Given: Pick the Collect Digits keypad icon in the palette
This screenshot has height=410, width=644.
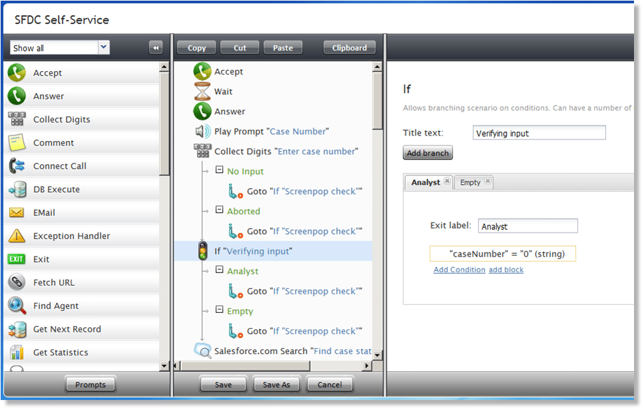Looking at the screenshot, I should 17,119.
